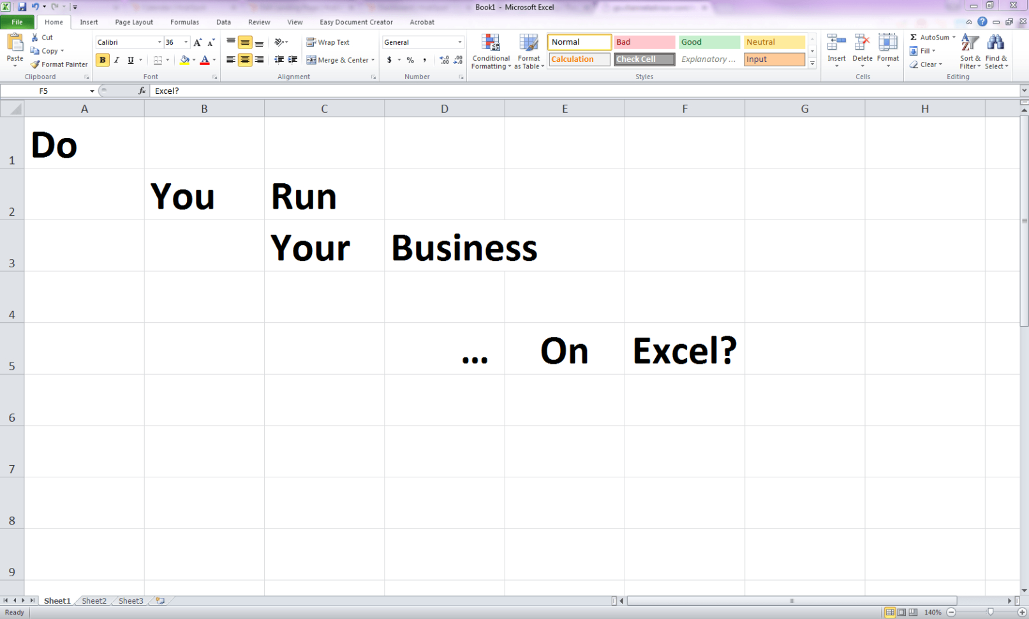The width and height of the screenshot is (1029, 619).
Task: Toggle underline formatting
Action: click(x=130, y=60)
